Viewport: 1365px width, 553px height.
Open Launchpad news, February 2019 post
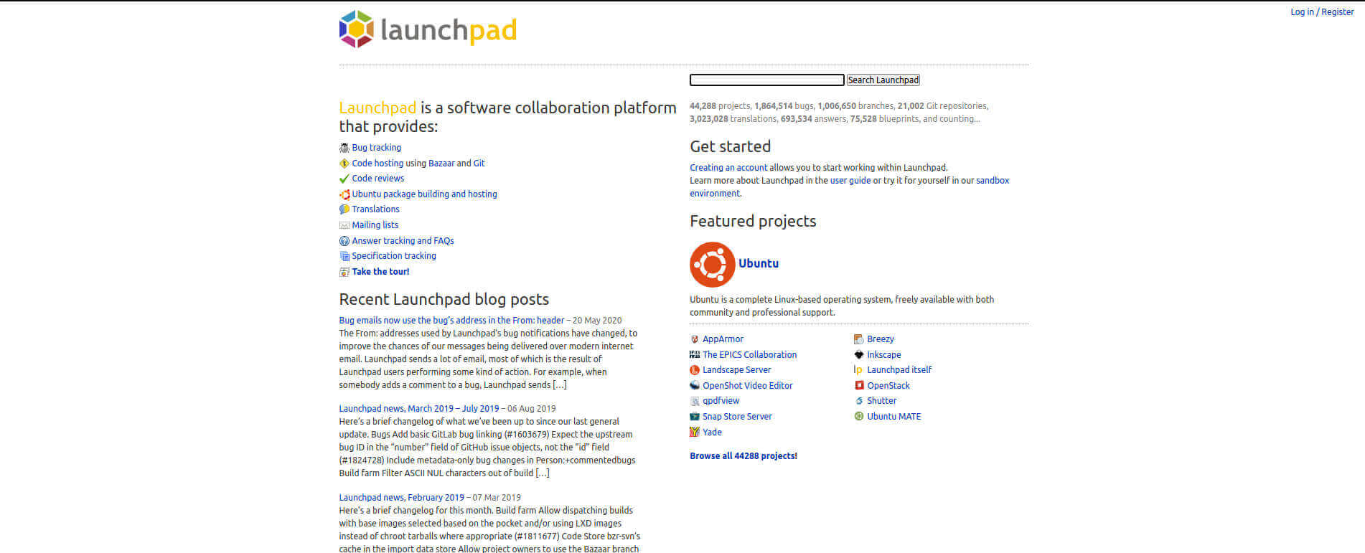(x=401, y=498)
